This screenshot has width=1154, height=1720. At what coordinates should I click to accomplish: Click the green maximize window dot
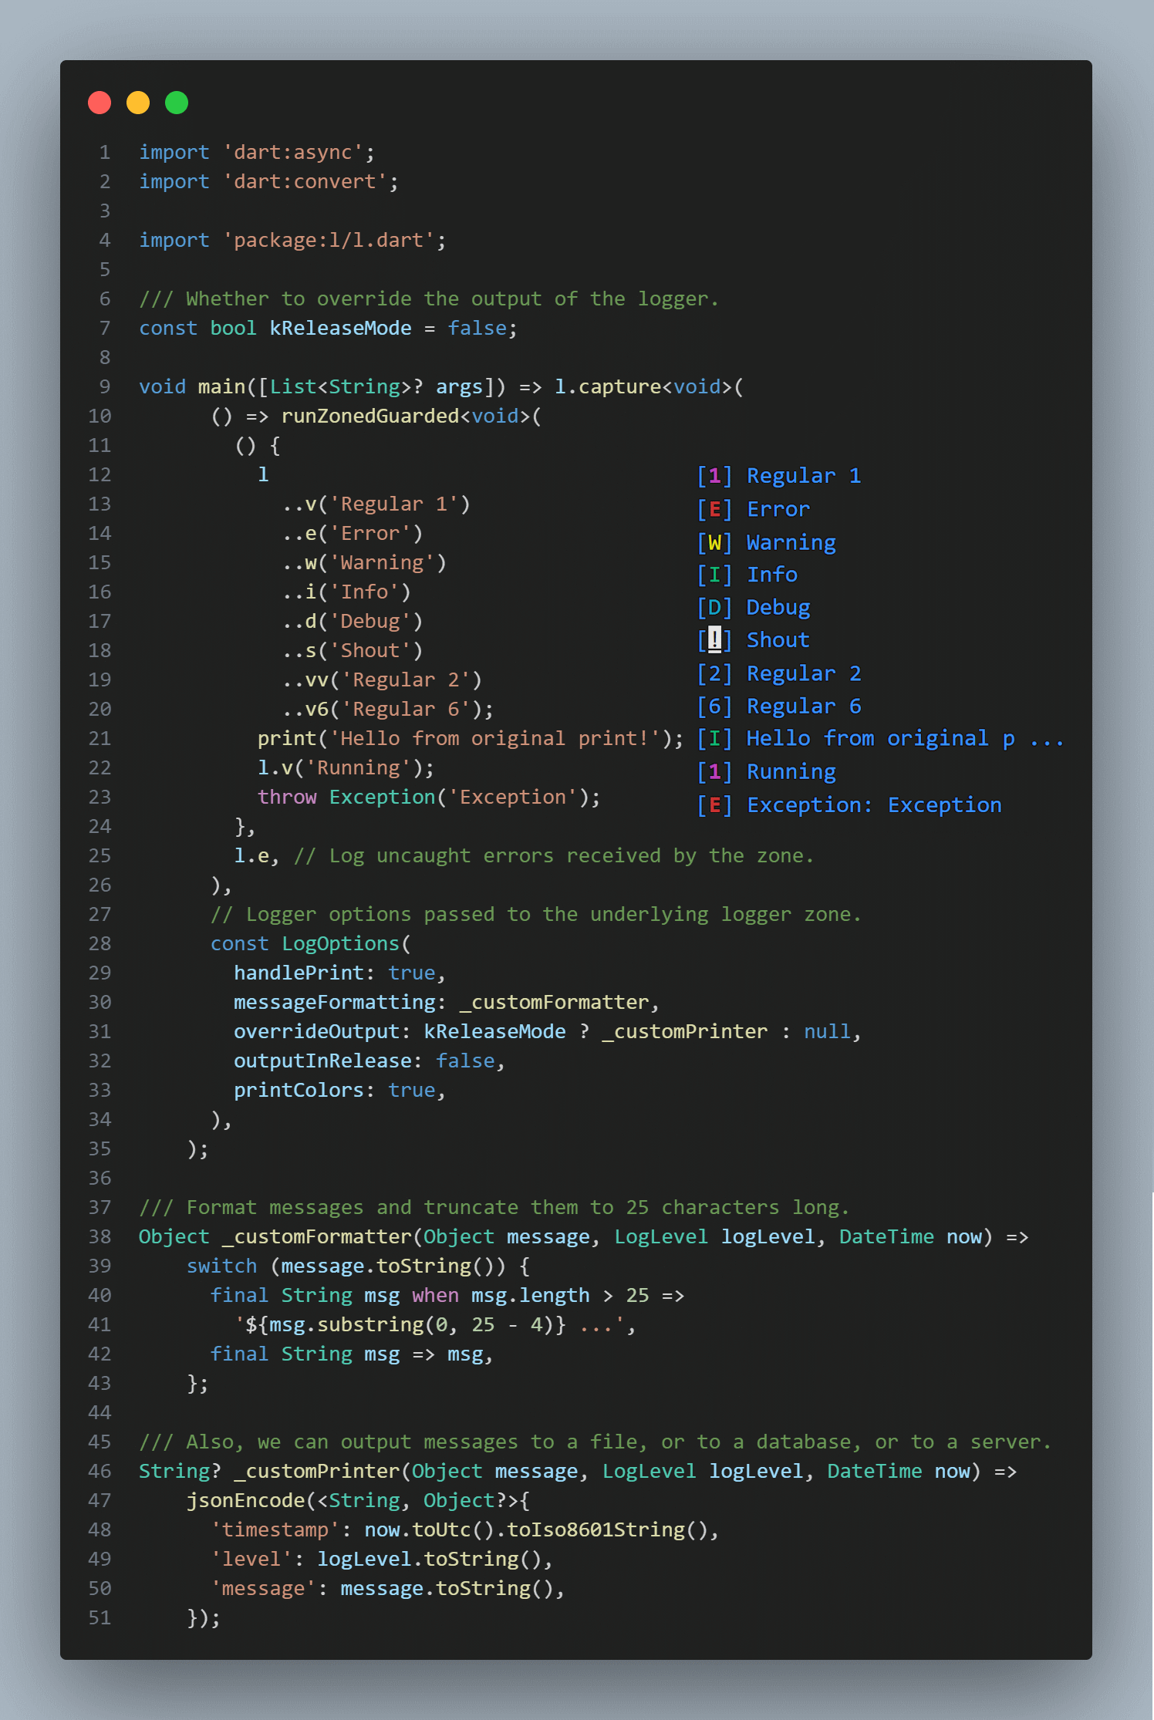pos(177,103)
